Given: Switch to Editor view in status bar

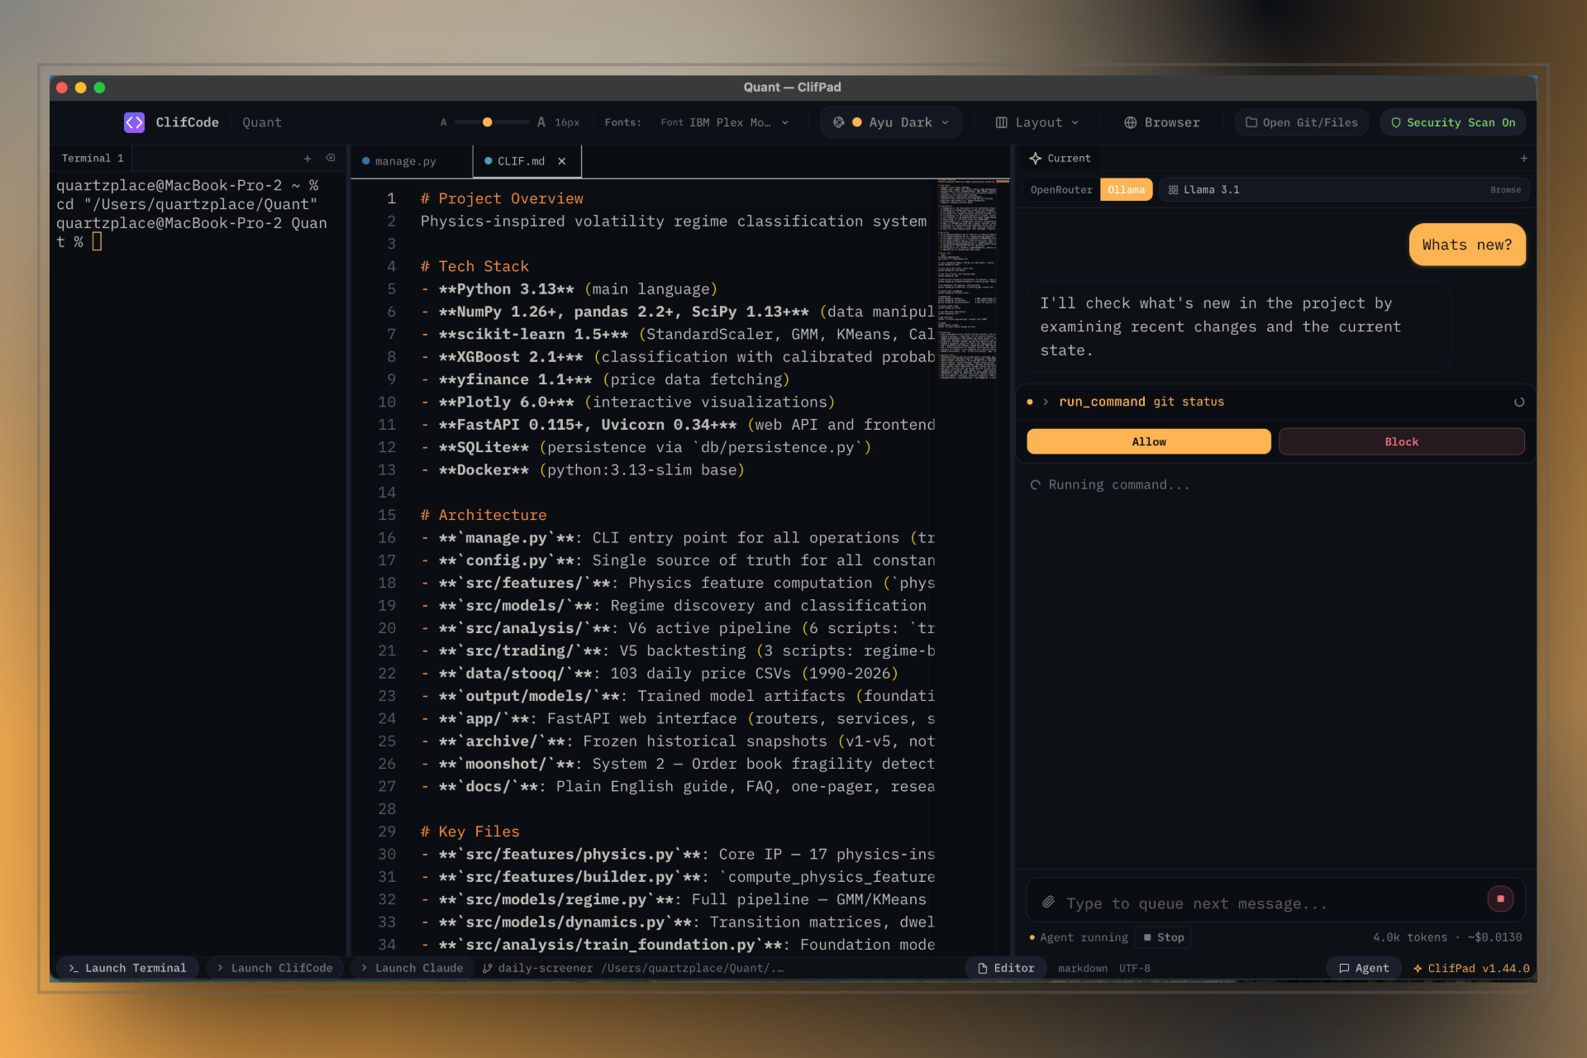Looking at the screenshot, I should (x=1006, y=968).
